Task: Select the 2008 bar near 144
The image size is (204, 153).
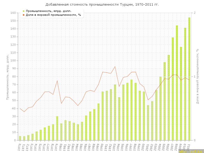Action: [177, 83]
